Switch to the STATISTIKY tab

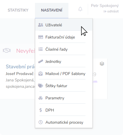18,10
